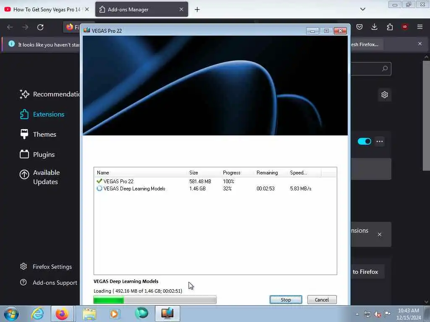Select the VEGAS Pro 22 row

215,181
